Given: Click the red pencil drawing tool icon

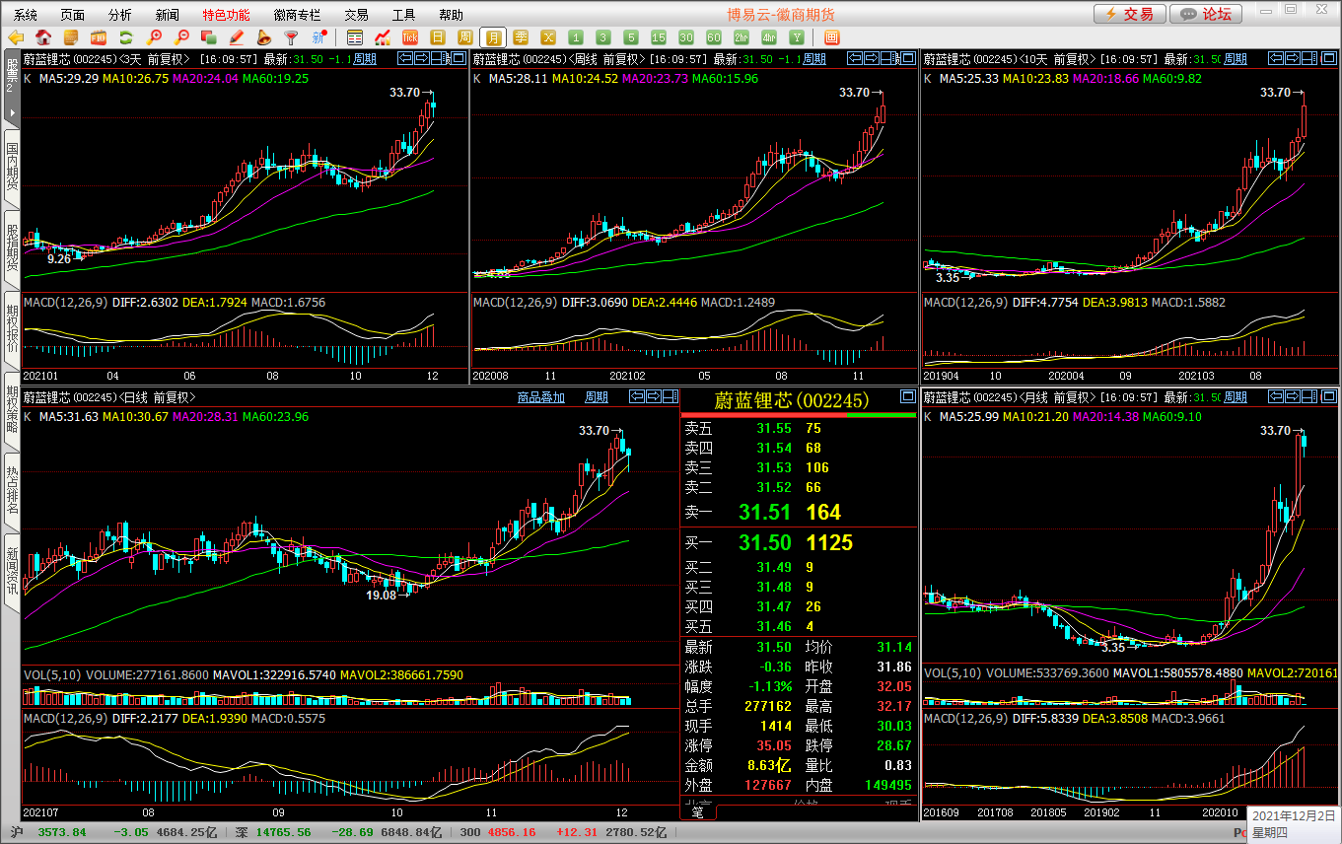Looking at the screenshot, I should [237, 37].
